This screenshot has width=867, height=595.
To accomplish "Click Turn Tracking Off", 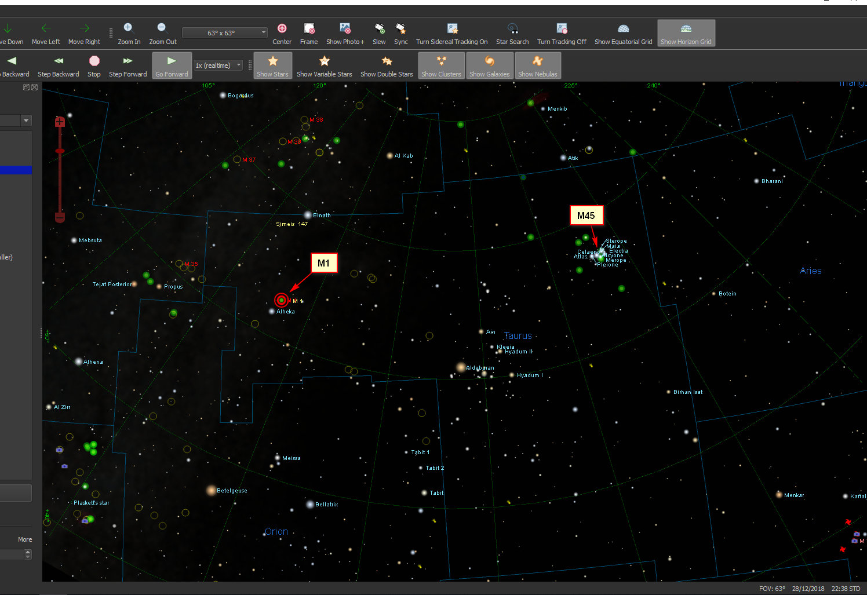I will (x=562, y=33).
